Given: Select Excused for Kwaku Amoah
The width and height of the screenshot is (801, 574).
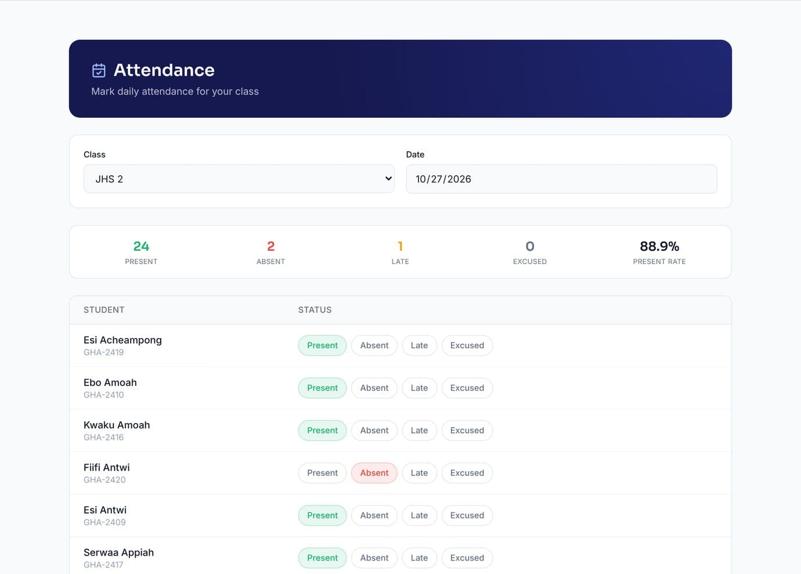Looking at the screenshot, I should point(467,430).
